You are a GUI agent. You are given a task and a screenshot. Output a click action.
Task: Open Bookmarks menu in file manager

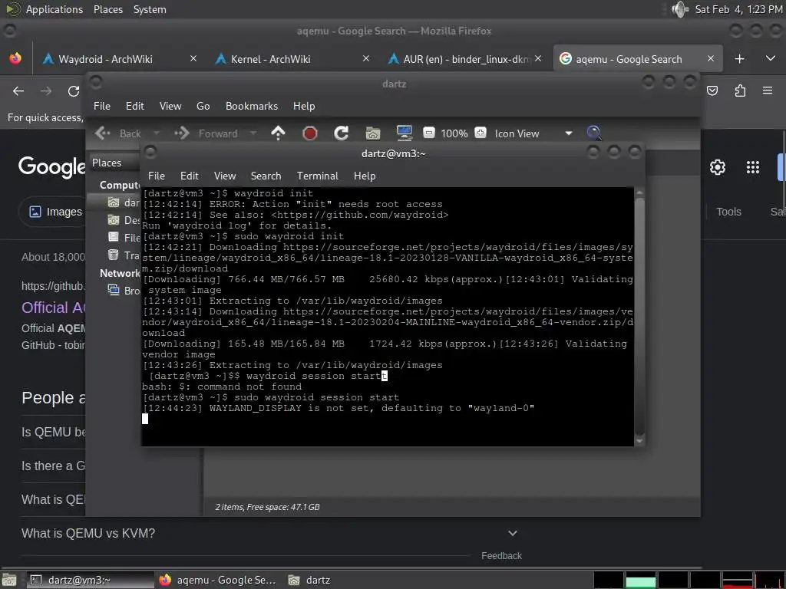pos(252,106)
